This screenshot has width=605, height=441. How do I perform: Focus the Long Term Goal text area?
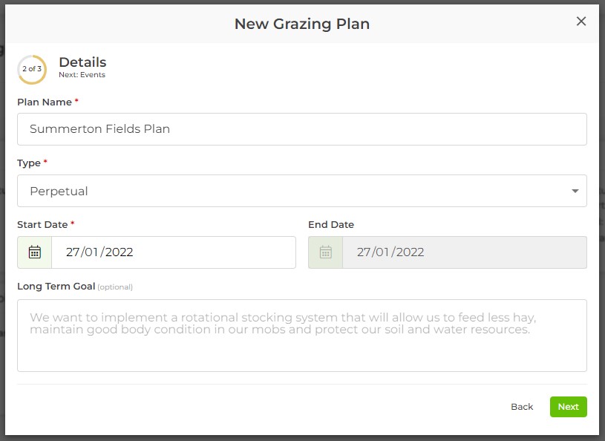click(x=302, y=335)
